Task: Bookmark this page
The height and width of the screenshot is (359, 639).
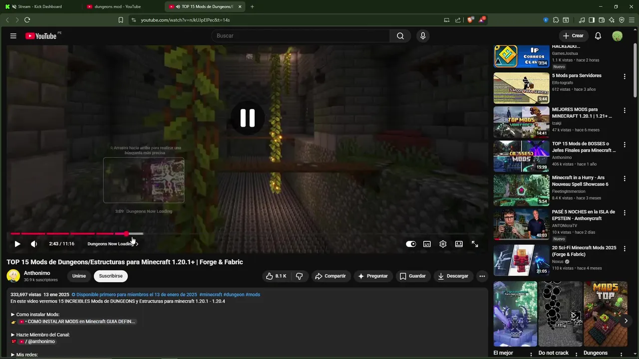Action: (121, 20)
